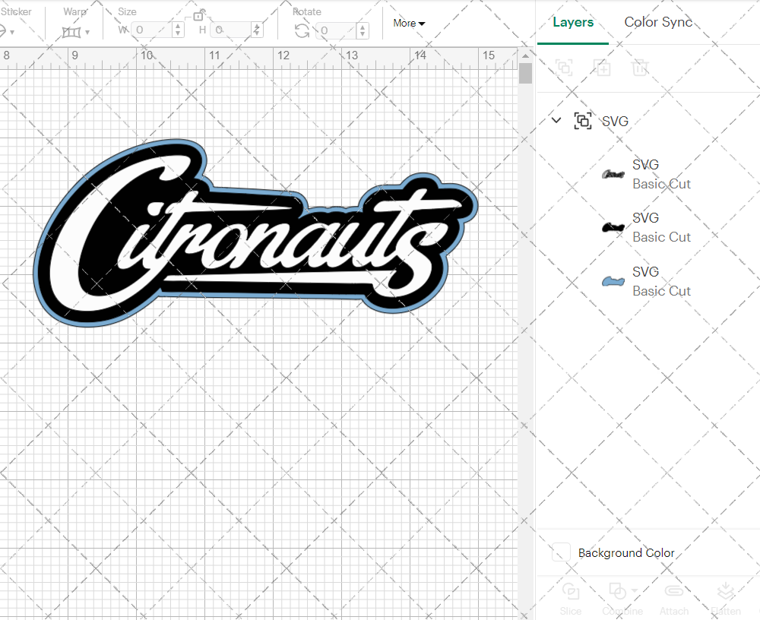Collapse the SVG group in the Layers panel

556,120
